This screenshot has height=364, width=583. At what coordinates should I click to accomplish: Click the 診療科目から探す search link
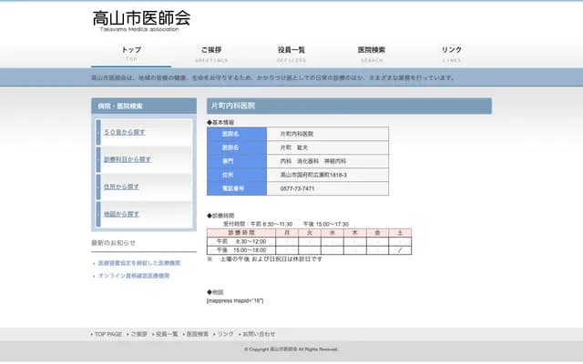[128, 160]
